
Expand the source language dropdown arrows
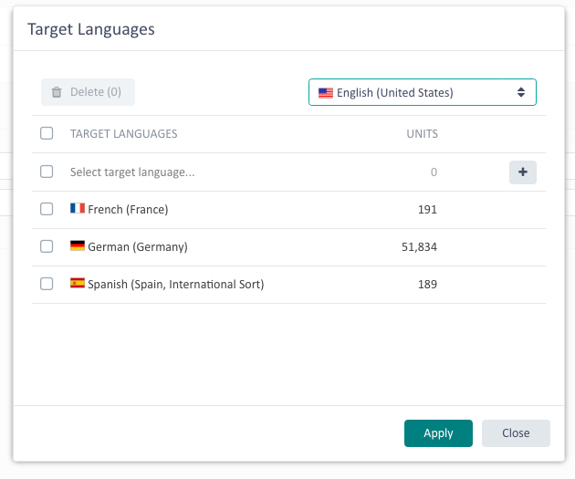[x=521, y=92]
